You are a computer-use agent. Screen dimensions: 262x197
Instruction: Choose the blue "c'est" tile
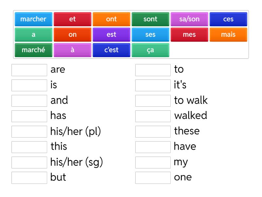coord(111,49)
